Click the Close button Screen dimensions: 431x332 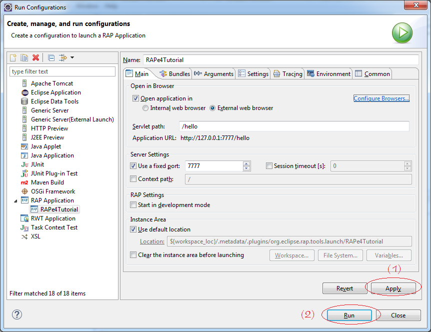click(x=398, y=315)
